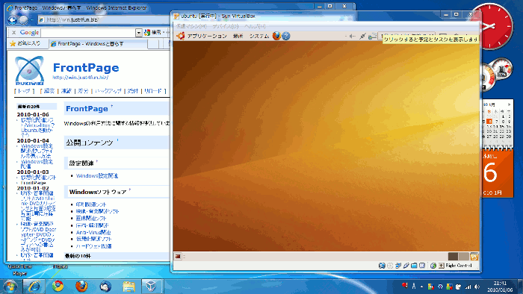Image resolution: width=523 pixels, height=294 pixels.
Task: Click VirtualBox hard disk activity status icon
Action: tap(382, 266)
